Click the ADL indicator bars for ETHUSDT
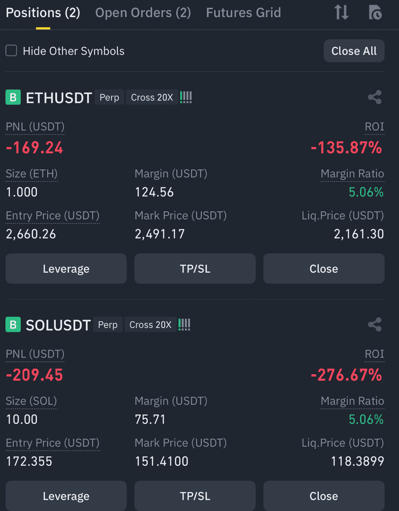 pos(186,97)
